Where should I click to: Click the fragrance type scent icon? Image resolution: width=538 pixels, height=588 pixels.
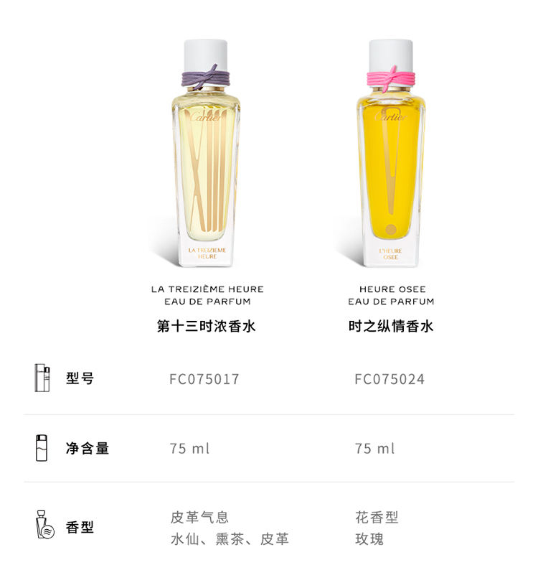click(45, 525)
